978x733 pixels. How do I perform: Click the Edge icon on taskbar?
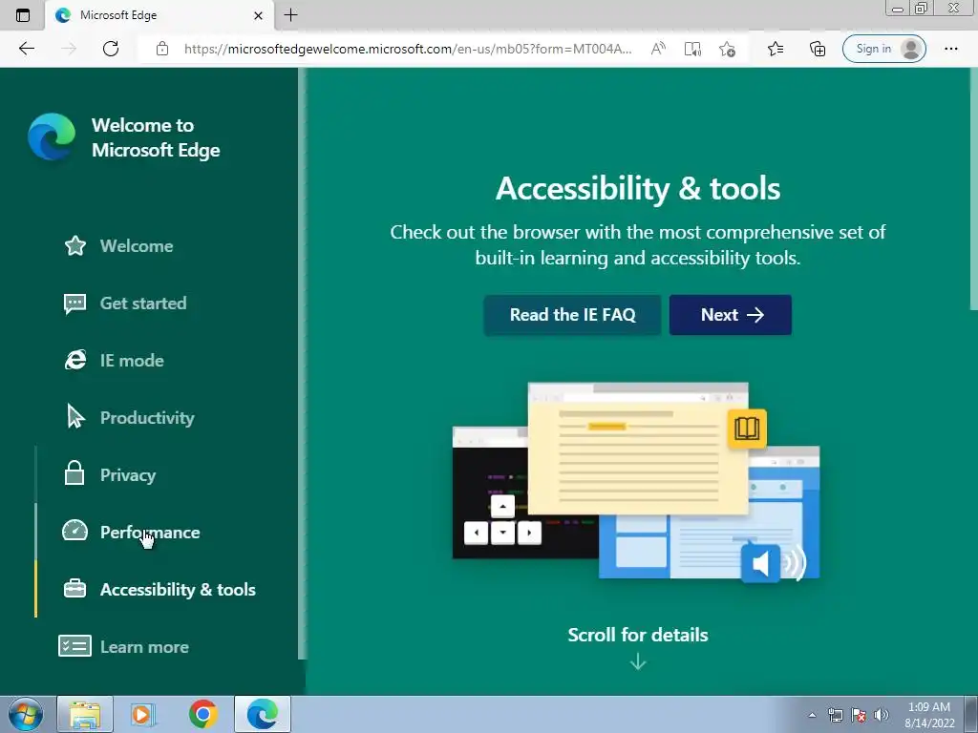263,714
